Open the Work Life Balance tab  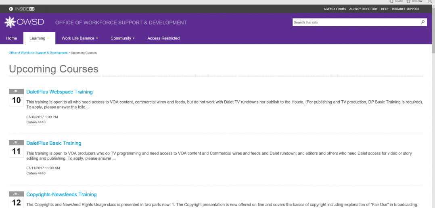click(78, 38)
